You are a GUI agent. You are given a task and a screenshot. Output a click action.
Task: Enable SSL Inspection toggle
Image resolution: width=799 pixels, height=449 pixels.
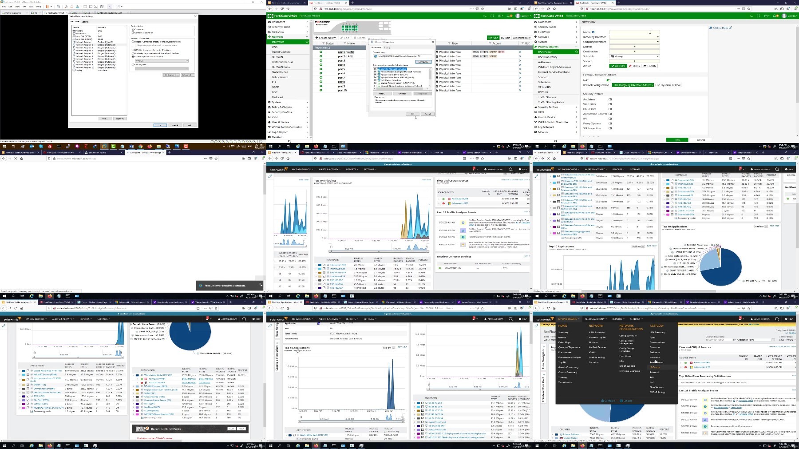pos(610,128)
